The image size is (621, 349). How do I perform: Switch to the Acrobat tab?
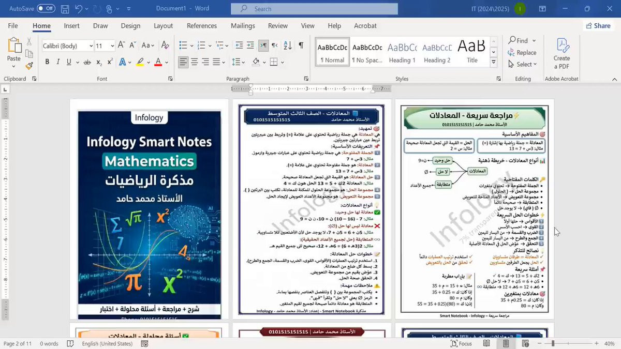365,26
